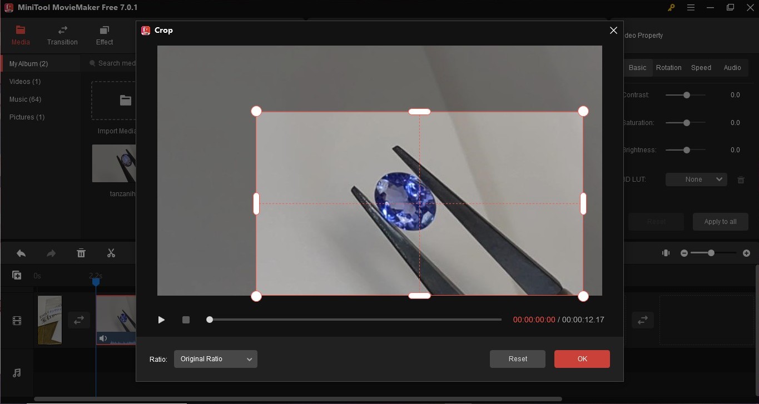Viewport: 759px width, 404px height.
Task: Click the OK button in Crop dialog
Action: [x=582, y=359]
